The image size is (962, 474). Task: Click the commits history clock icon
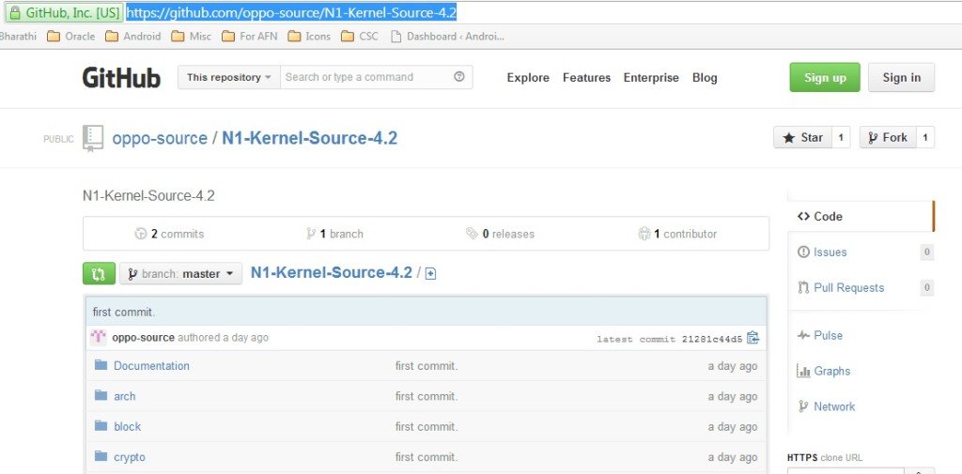pyautogui.click(x=141, y=234)
